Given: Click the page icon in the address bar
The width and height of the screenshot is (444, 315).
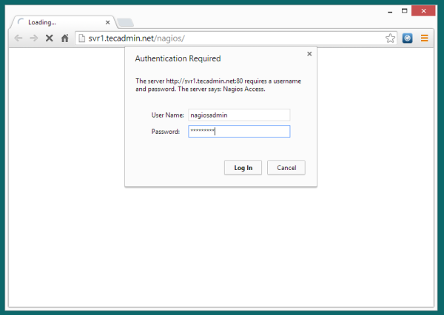Looking at the screenshot, I should 82,38.
